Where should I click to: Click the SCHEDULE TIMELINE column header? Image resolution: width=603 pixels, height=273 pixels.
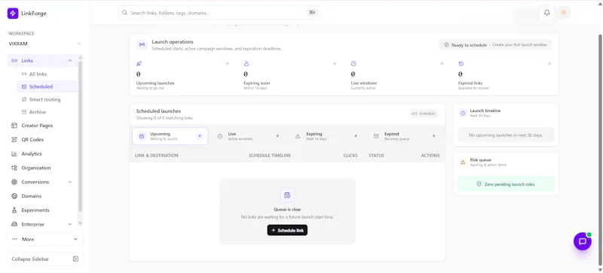pos(270,156)
